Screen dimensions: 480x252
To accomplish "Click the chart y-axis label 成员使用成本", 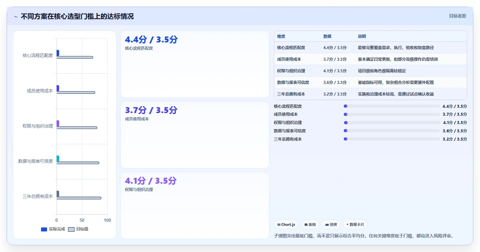I will tap(40, 91).
